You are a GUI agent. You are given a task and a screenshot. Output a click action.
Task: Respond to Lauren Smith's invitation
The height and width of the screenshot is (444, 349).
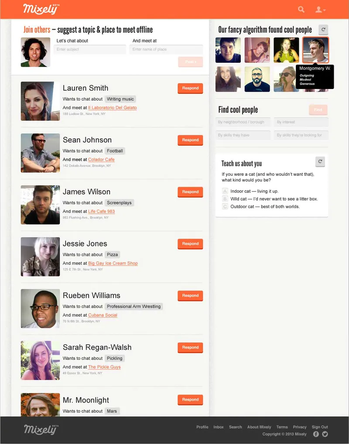click(190, 89)
